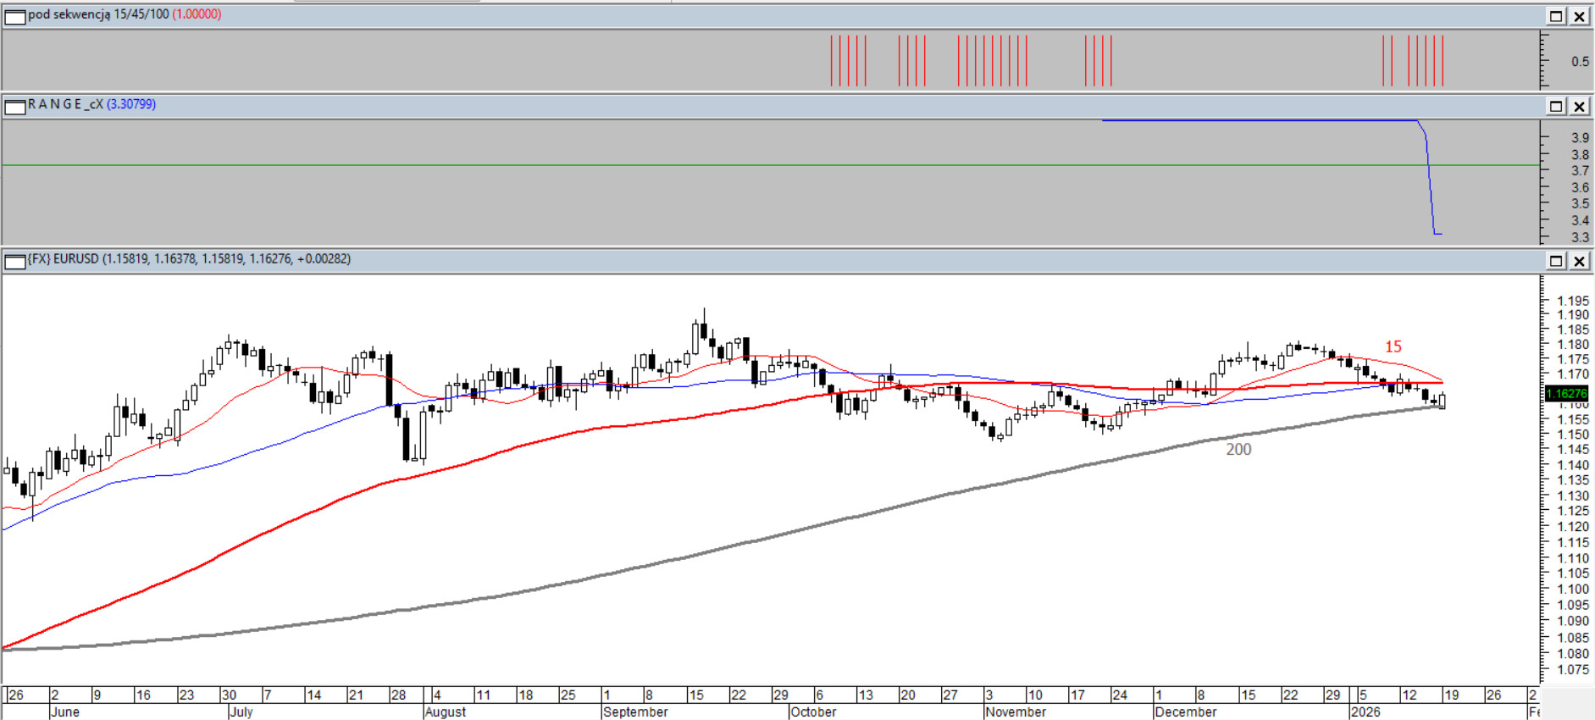
Task: Click the red 15 moving average label
Action: tap(1393, 346)
